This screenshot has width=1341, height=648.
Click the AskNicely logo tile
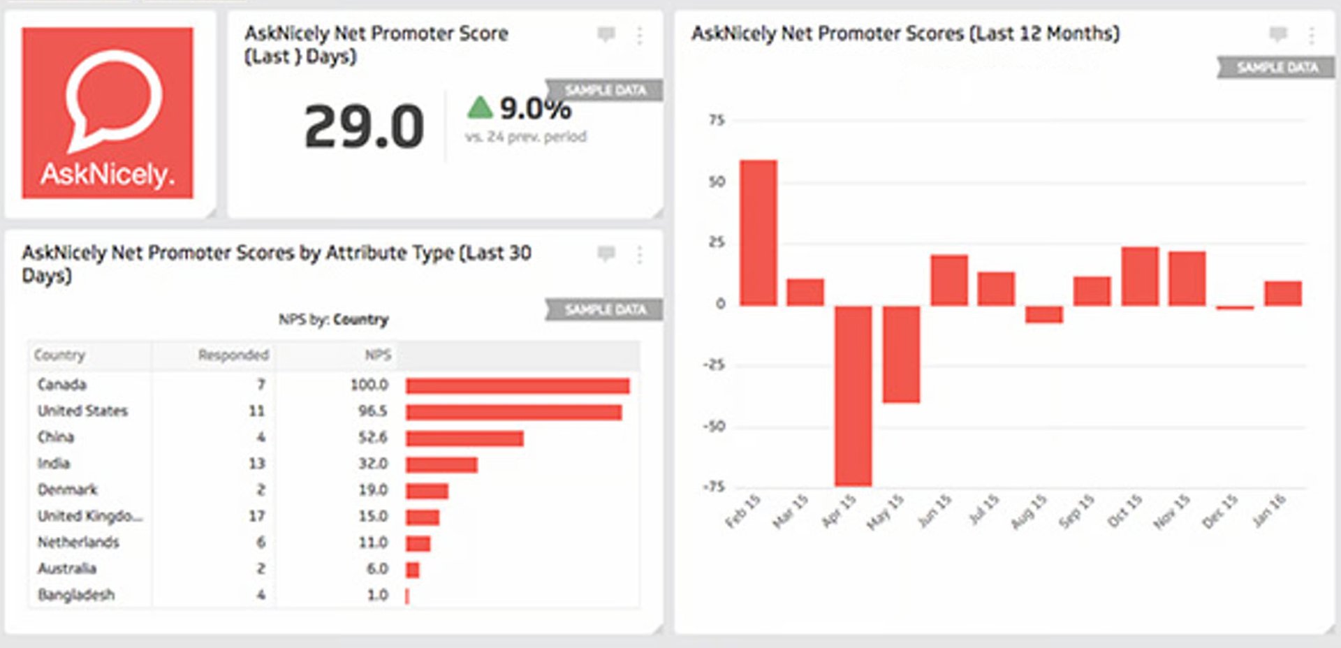click(x=108, y=112)
